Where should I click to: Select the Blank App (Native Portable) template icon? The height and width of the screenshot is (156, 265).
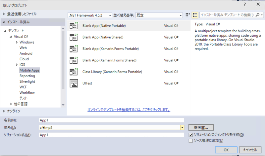click(x=74, y=26)
